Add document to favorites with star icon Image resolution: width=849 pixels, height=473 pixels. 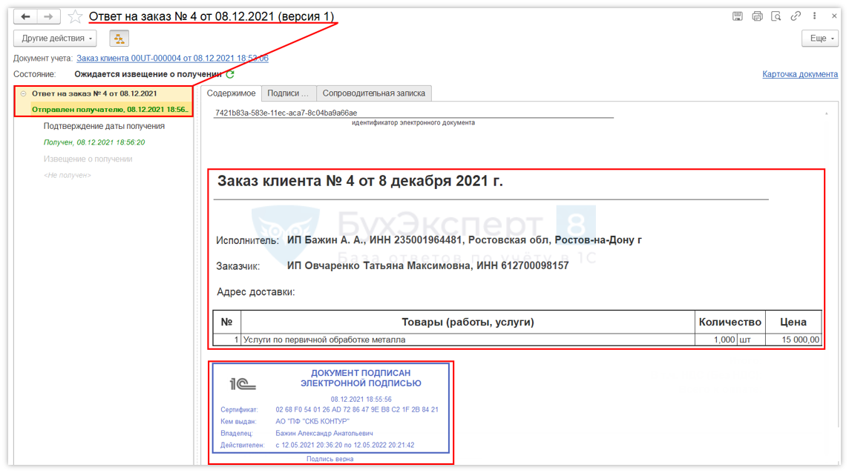[75, 17]
